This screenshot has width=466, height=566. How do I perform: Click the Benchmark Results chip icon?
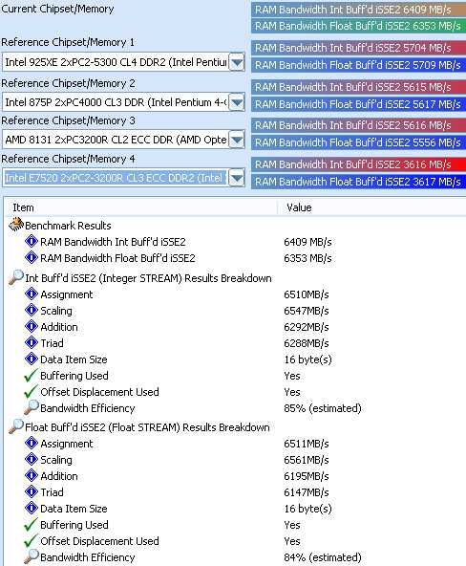[x=16, y=225]
